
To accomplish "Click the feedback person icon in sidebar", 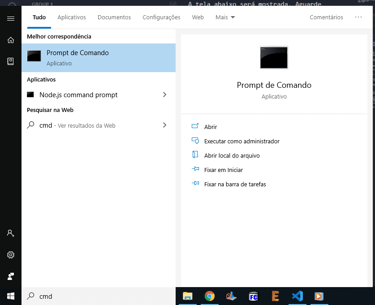I will click(10, 276).
